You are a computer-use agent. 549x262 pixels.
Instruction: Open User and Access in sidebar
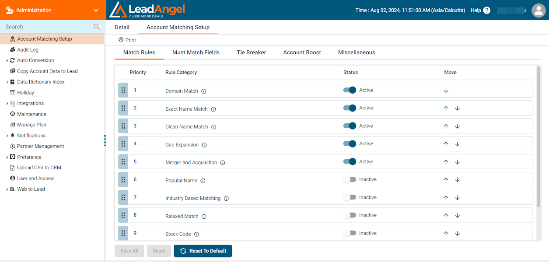click(x=35, y=178)
